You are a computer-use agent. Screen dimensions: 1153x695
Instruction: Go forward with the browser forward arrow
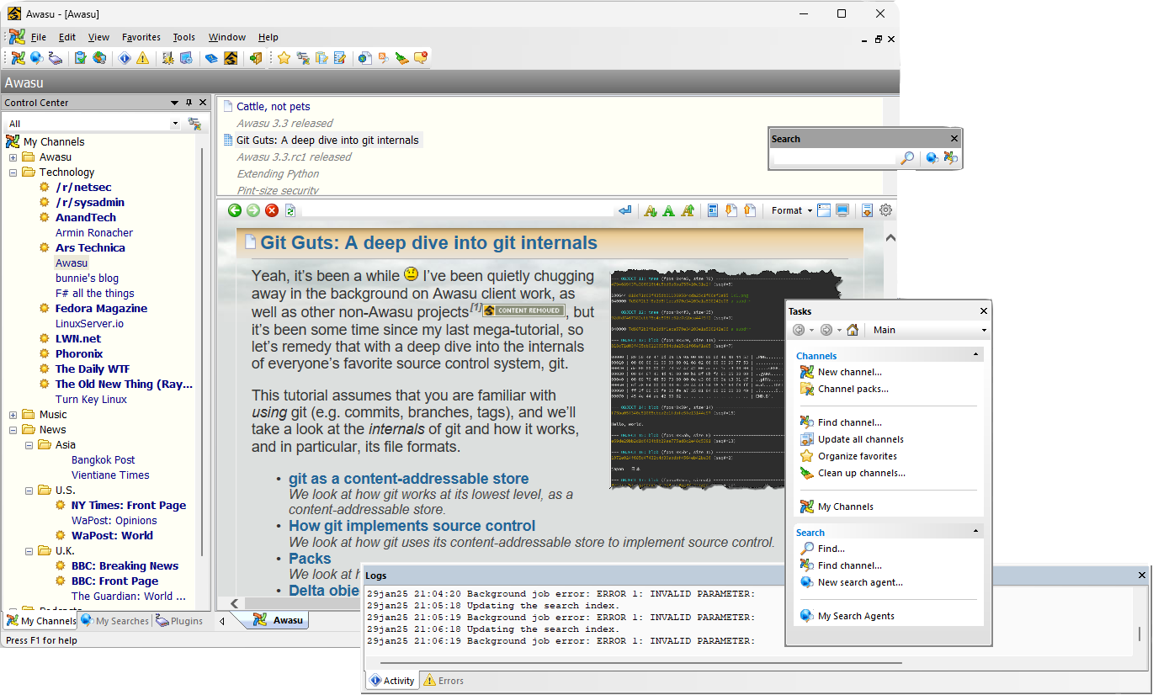tap(253, 210)
